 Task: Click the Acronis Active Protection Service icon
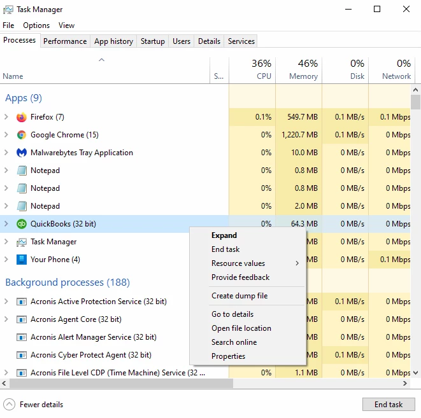(22, 302)
